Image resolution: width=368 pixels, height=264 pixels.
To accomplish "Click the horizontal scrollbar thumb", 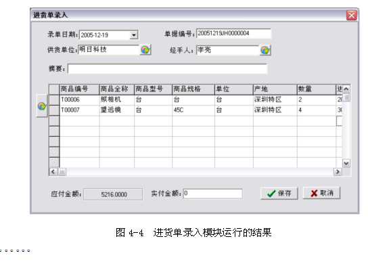I will [62, 172].
